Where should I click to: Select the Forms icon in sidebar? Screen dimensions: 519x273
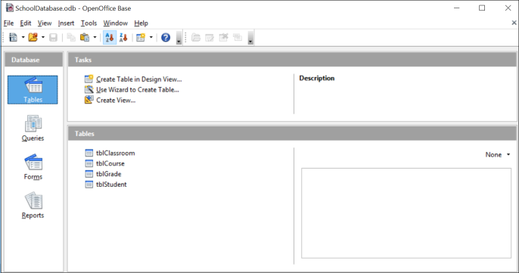point(33,167)
